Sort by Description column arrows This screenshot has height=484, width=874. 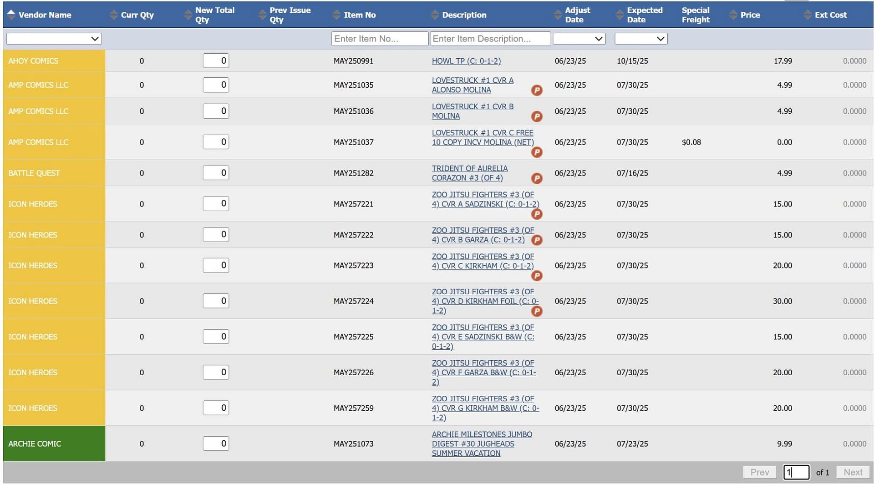435,15
